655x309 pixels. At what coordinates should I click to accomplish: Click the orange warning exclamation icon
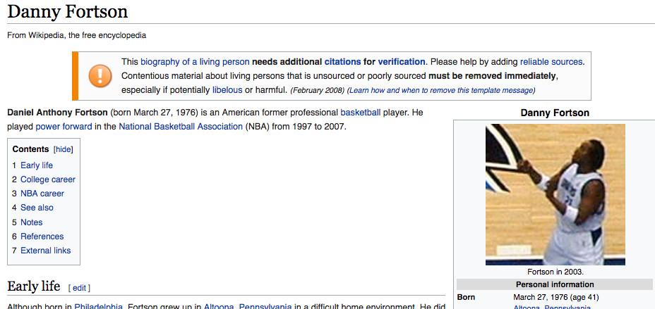[100, 75]
